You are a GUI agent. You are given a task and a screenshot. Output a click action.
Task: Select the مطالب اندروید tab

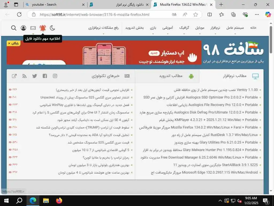[167, 76]
